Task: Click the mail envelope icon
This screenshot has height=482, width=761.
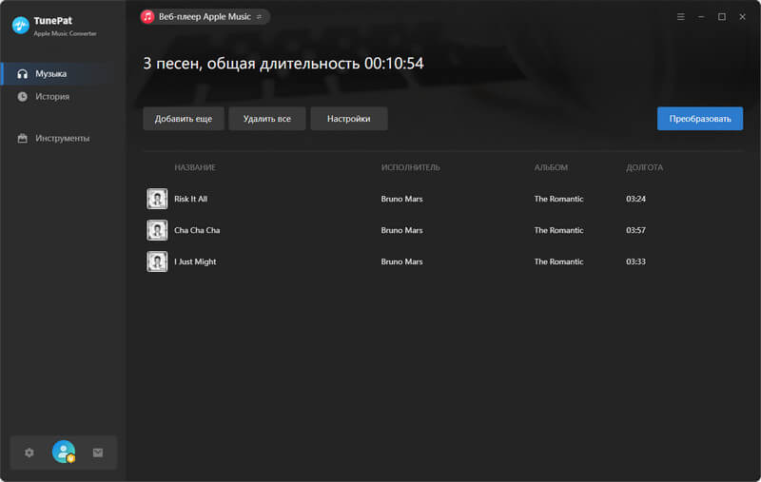Action: [97, 453]
